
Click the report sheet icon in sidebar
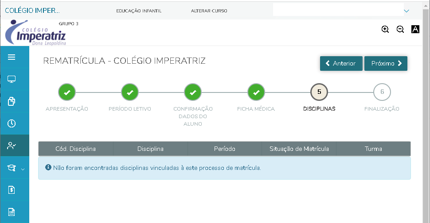tap(11, 212)
